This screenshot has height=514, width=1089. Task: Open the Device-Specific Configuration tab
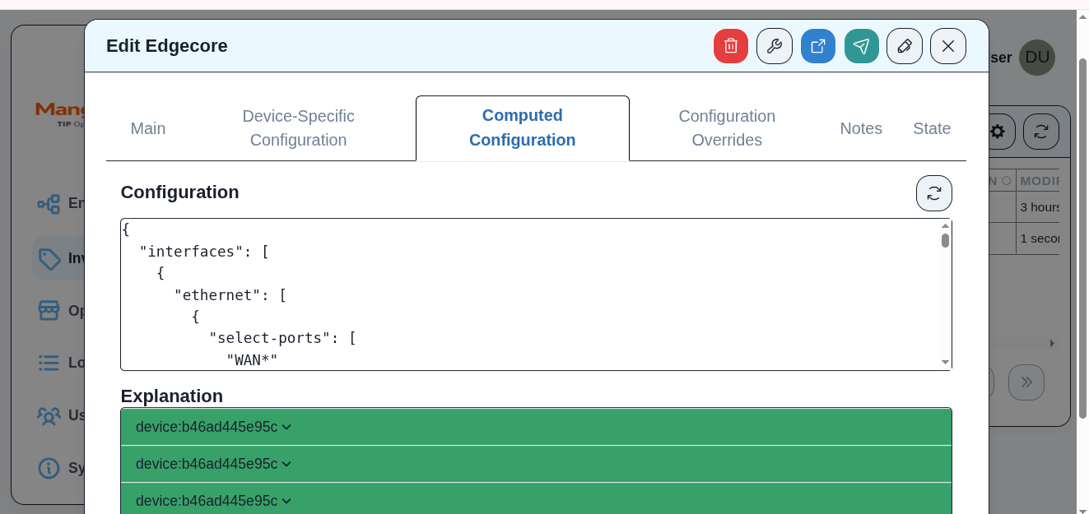tap(298, 128)
